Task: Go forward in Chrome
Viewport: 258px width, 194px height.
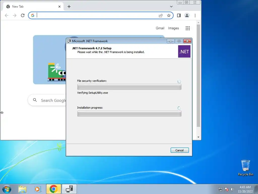Action: pos(15,15)
